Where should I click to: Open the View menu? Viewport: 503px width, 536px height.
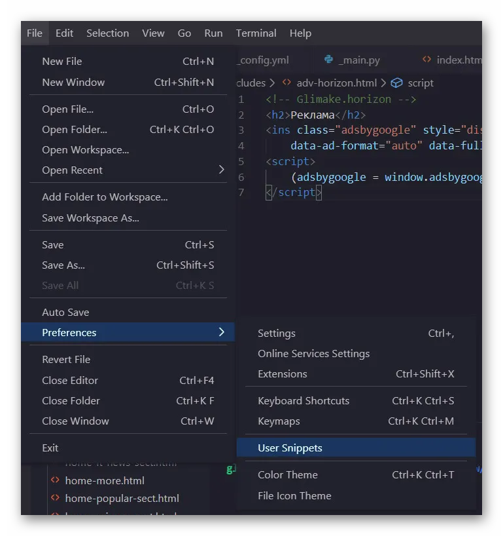[x=153, y=33]
